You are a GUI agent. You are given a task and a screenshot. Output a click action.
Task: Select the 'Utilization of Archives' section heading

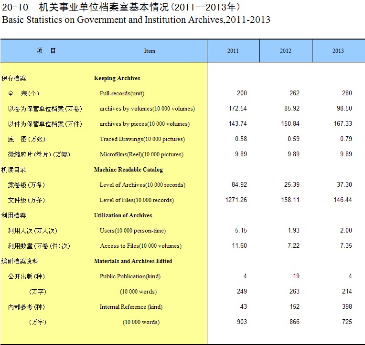pos(123,215)
